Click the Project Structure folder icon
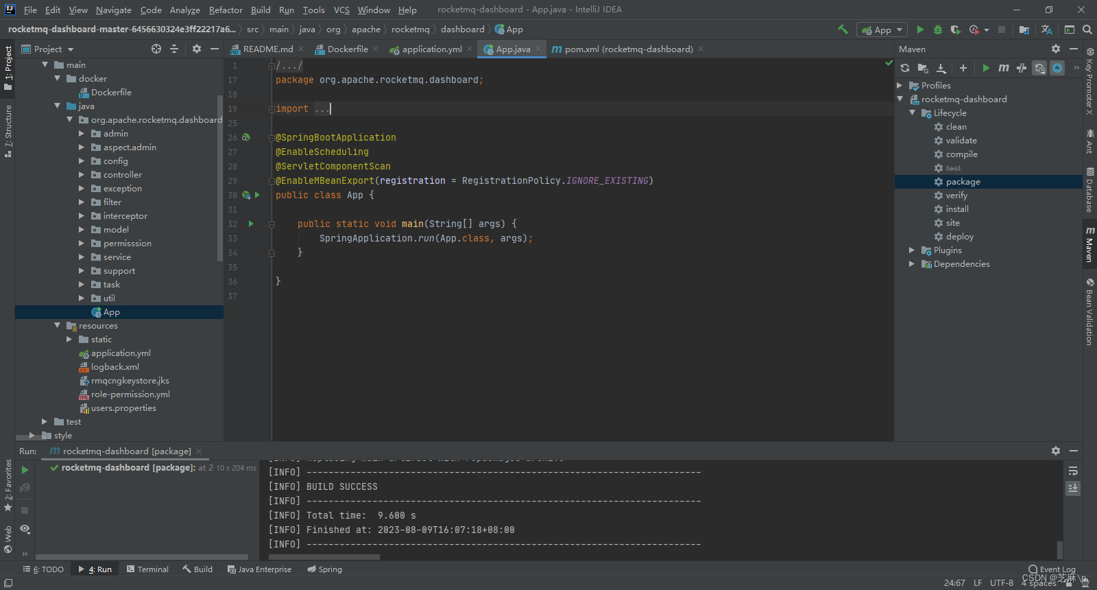1097x590 pixels. coord(1024,29)
